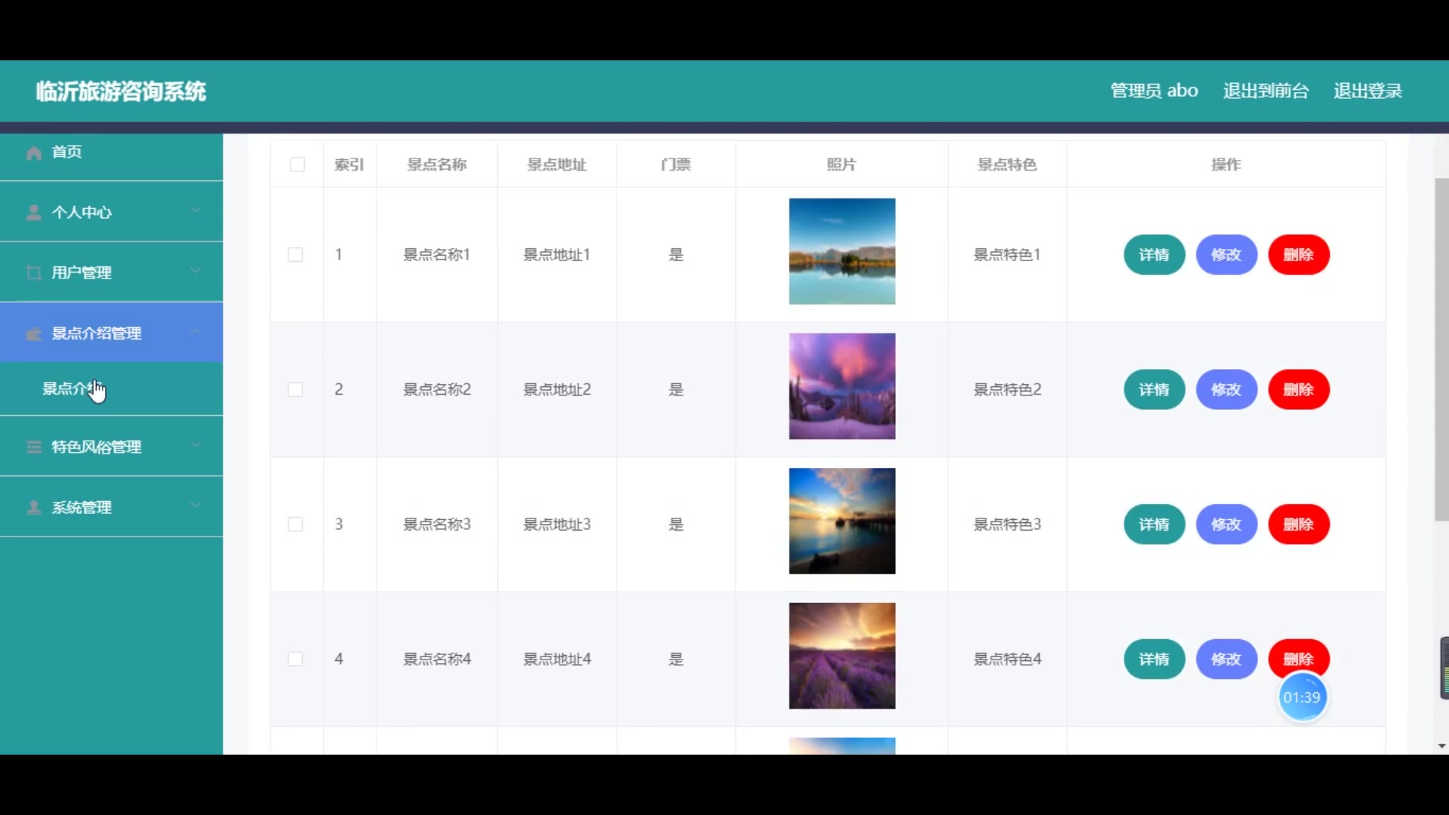Expand the 用户管理 chevron

(x=195, y=271)
